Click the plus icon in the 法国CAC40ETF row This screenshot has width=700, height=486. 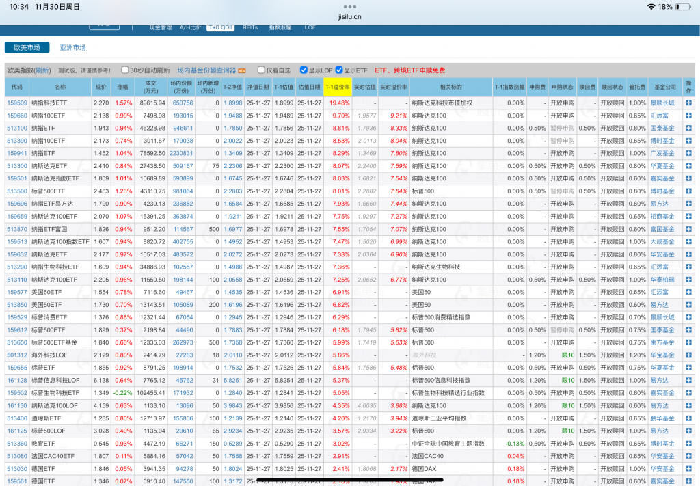click(688, 456)
